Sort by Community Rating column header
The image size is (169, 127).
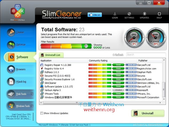coord(106,61)
